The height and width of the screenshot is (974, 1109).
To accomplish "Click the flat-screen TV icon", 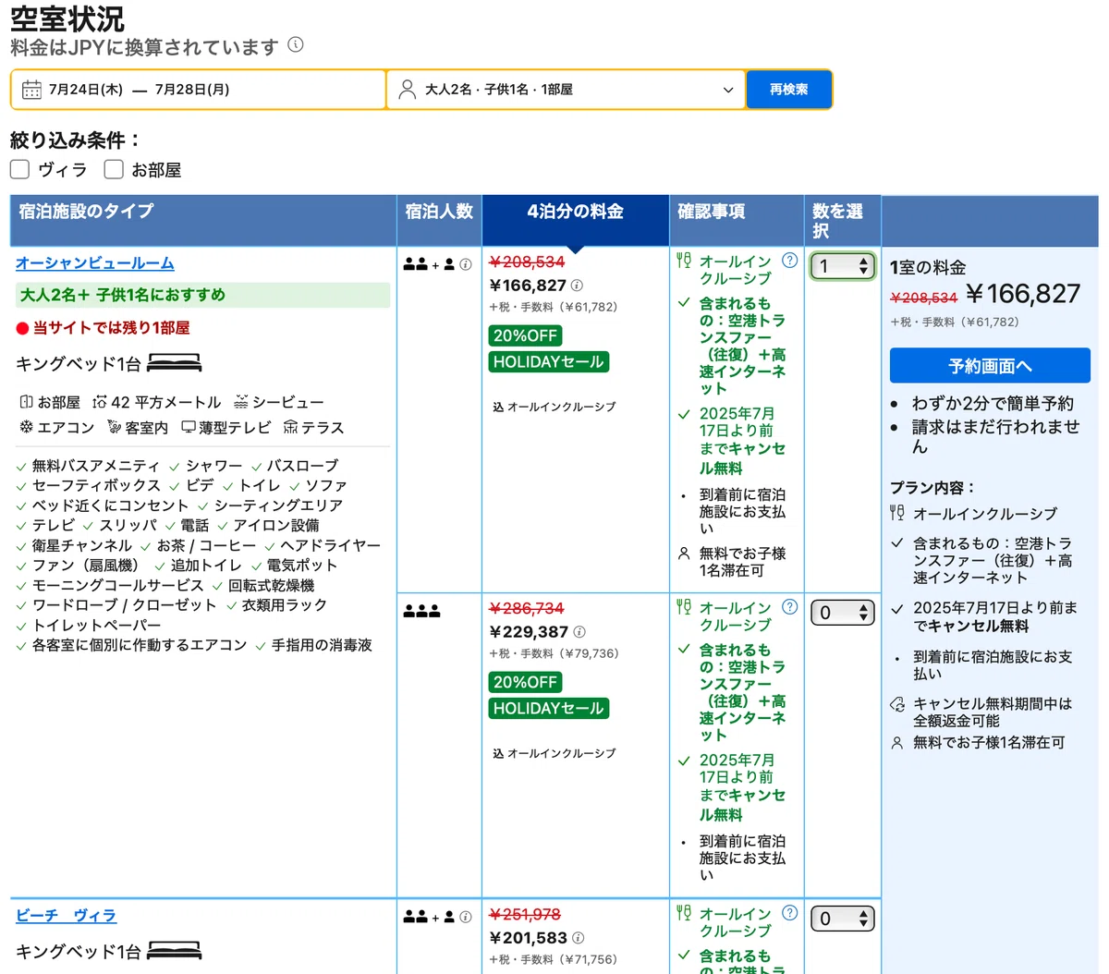I will 189,427.
